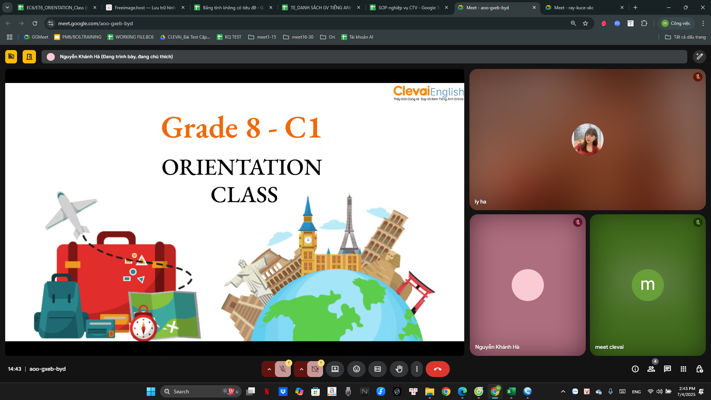Turn on captions

pos(378,369)
